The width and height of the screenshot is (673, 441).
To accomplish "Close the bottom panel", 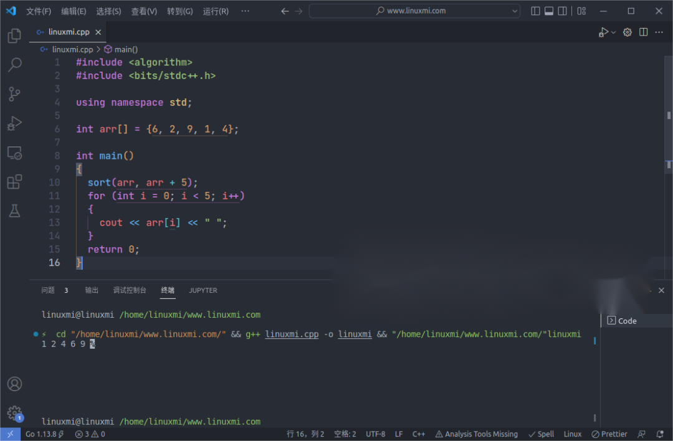I will coord(661,290).
